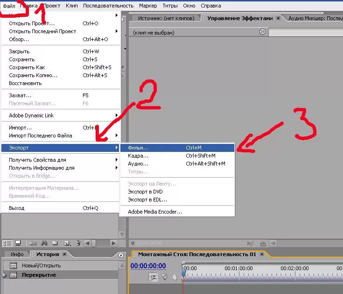
Task: Choose Захват… menu item
Action: [x=61, y=95]
